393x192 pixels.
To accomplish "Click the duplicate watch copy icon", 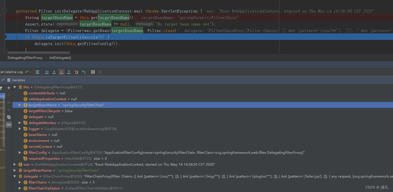I will 9,117.
